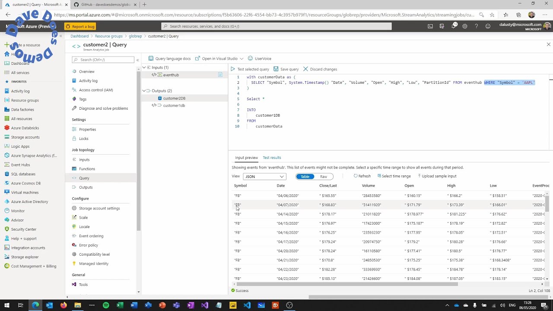Open Activity log in resource menu

tap(88, 81)
